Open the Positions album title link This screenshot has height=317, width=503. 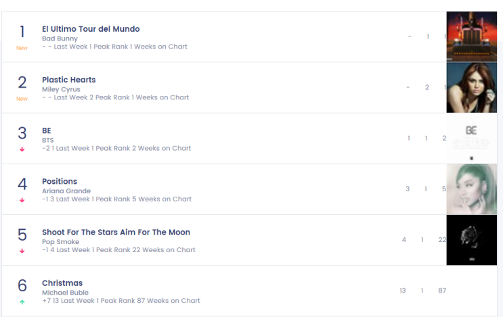pos(60,181)
